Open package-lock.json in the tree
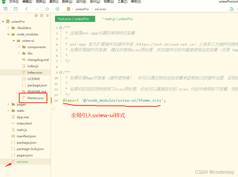This screenshot has width=238, height=177. point(30,149)
